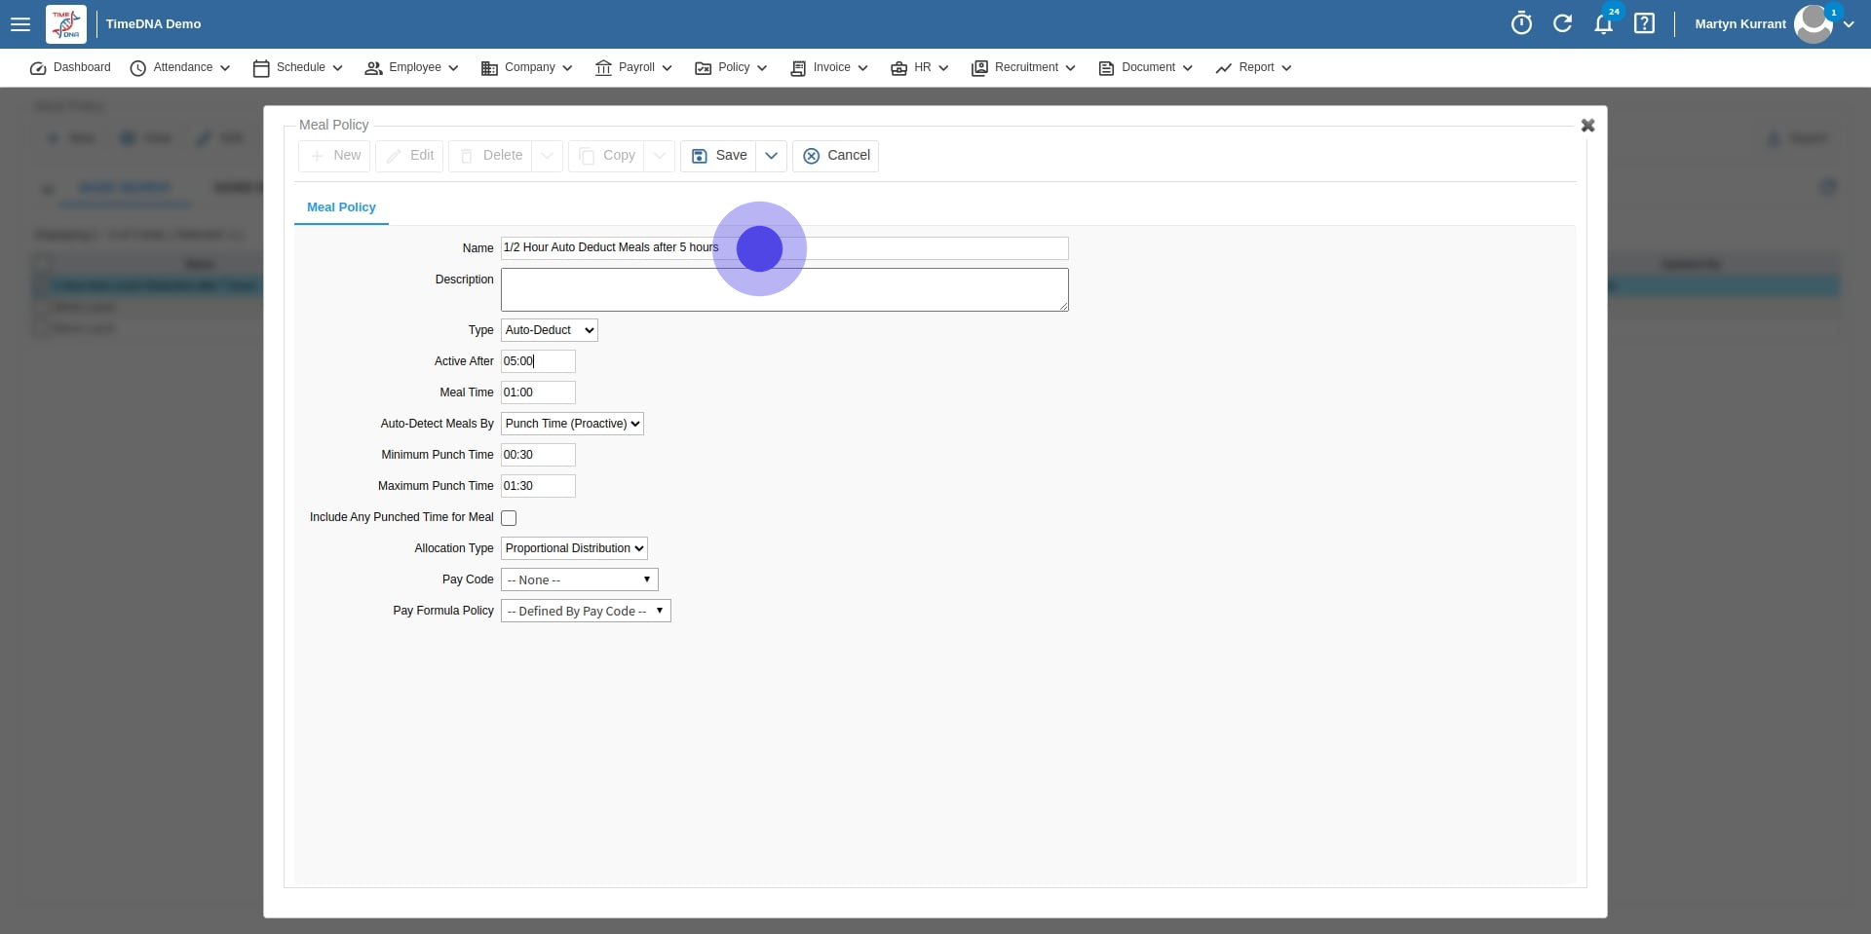The width and height of the screenshot is (1871, 934).
Task: Click the refresh icon in header
Action: click(1562, 23)
